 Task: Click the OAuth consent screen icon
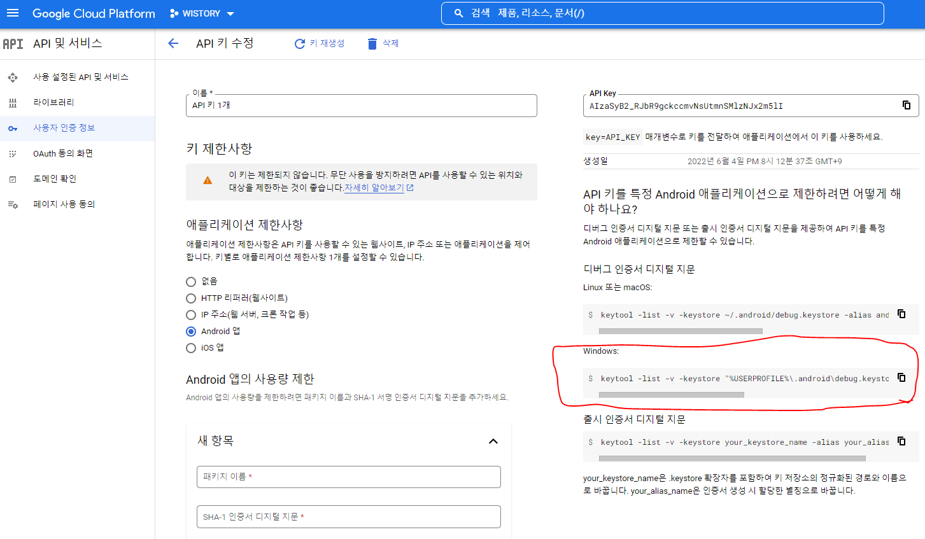13,154
